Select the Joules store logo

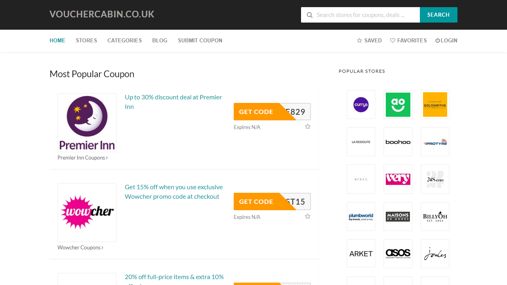coord(435,253)
